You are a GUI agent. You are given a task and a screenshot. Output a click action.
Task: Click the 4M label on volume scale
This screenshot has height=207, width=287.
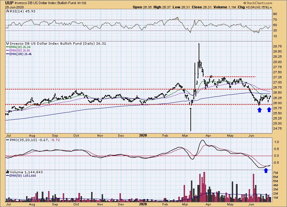[x=276, y=185]
